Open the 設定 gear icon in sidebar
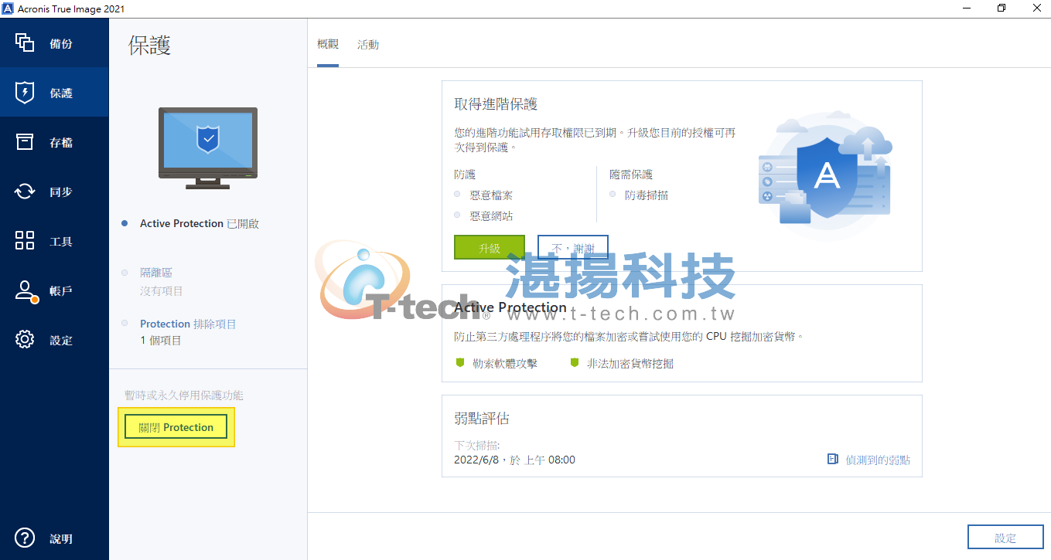This screenshot has height=560, width=1051. [x=25, y=340]
